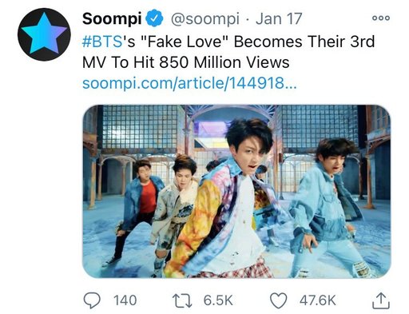
Task: Click the Jan 17 timestamp
Action: pos(279,19)
